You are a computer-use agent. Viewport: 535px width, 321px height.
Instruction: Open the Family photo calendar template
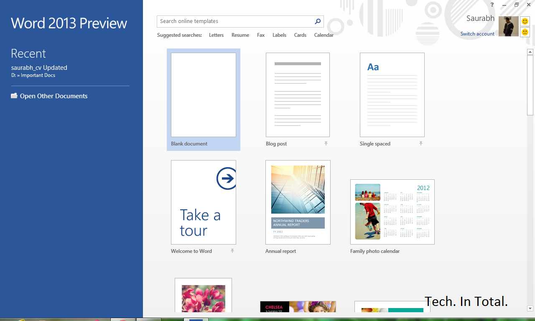coord(392,211)
